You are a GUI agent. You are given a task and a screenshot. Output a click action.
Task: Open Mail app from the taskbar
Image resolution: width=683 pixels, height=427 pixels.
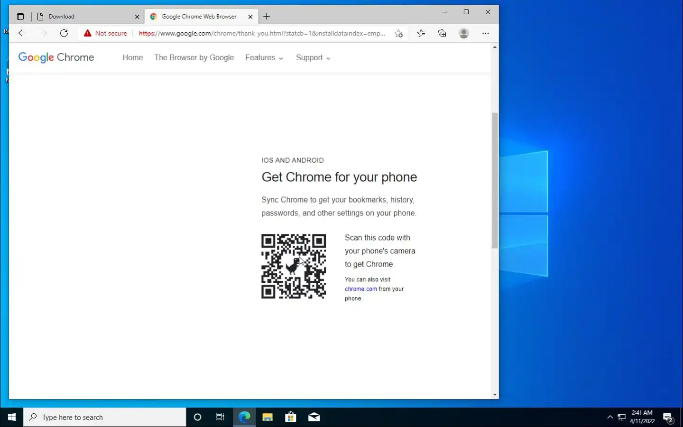(x=314, y=417)
